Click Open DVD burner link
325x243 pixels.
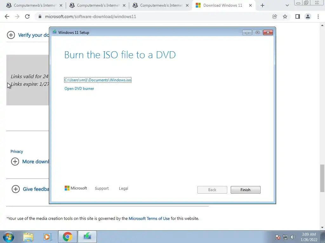[x=79, y=89]
